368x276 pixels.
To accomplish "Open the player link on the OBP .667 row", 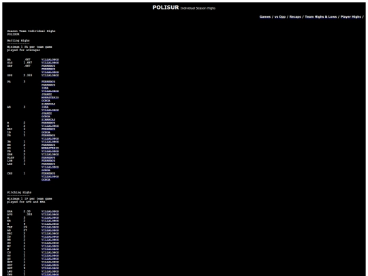I will coord(48,66).
